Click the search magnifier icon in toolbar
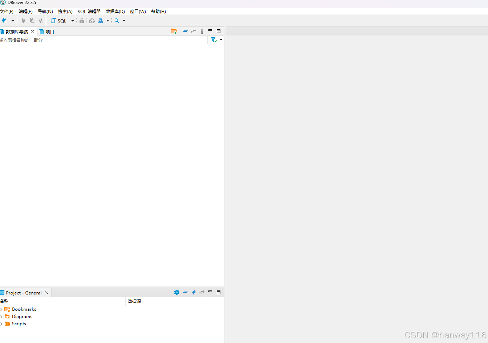 (117, 21)
